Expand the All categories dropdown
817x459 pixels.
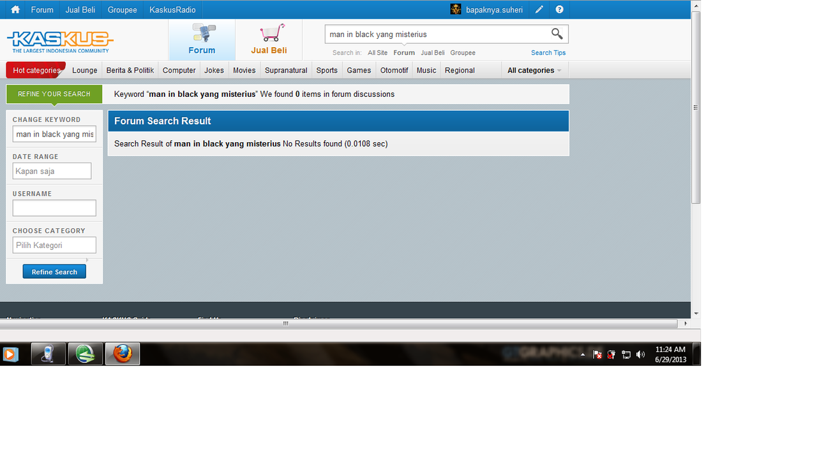coord(534,70)
